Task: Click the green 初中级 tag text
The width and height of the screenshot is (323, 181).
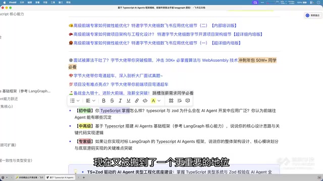Action: 85,111
